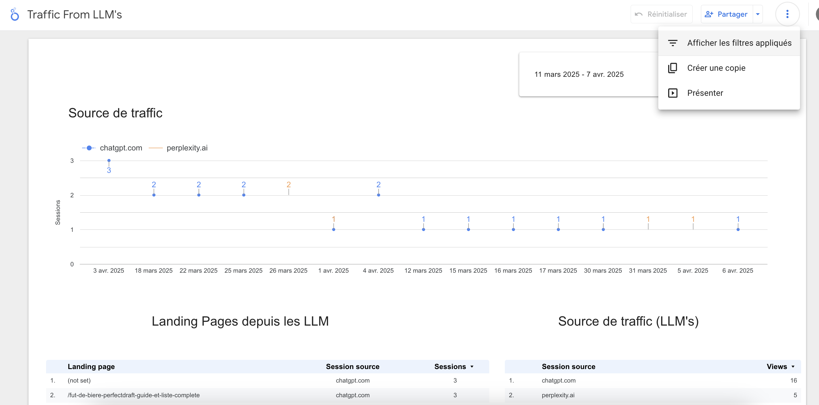Click the Looker Studio logo icon
Screen dimensions: 819x405
(15, 14)
